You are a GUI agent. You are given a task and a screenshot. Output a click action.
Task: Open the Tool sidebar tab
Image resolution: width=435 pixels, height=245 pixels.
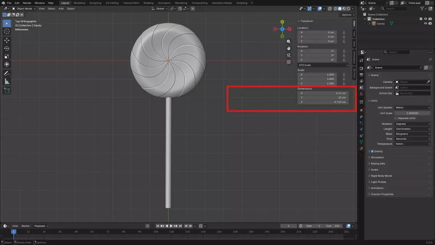tap(354, 33)
